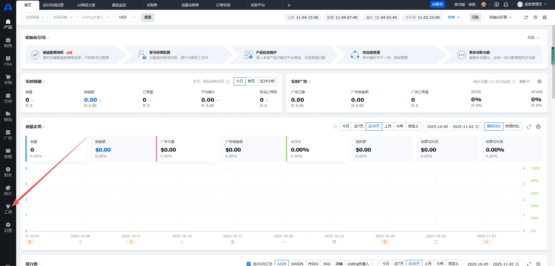Open the USD currency dropdown
The width and height of the screenshot is (555, 266).
(x=127, y=17)
